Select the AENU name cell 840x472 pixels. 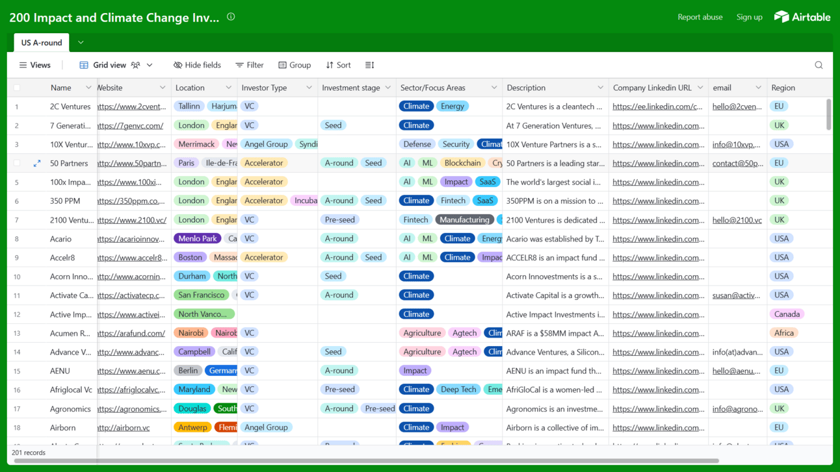(60, 371)
